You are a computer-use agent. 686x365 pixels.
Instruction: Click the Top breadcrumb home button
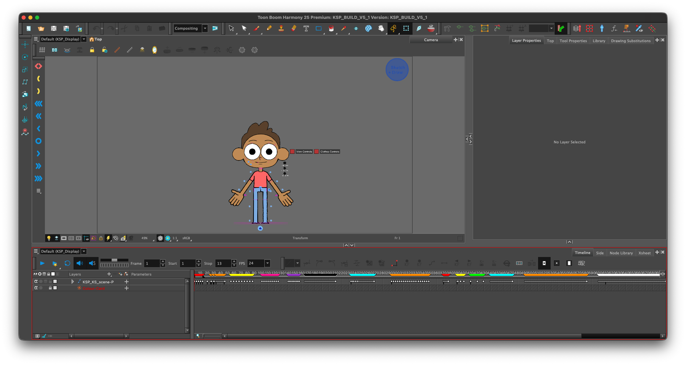coord(96,39)
